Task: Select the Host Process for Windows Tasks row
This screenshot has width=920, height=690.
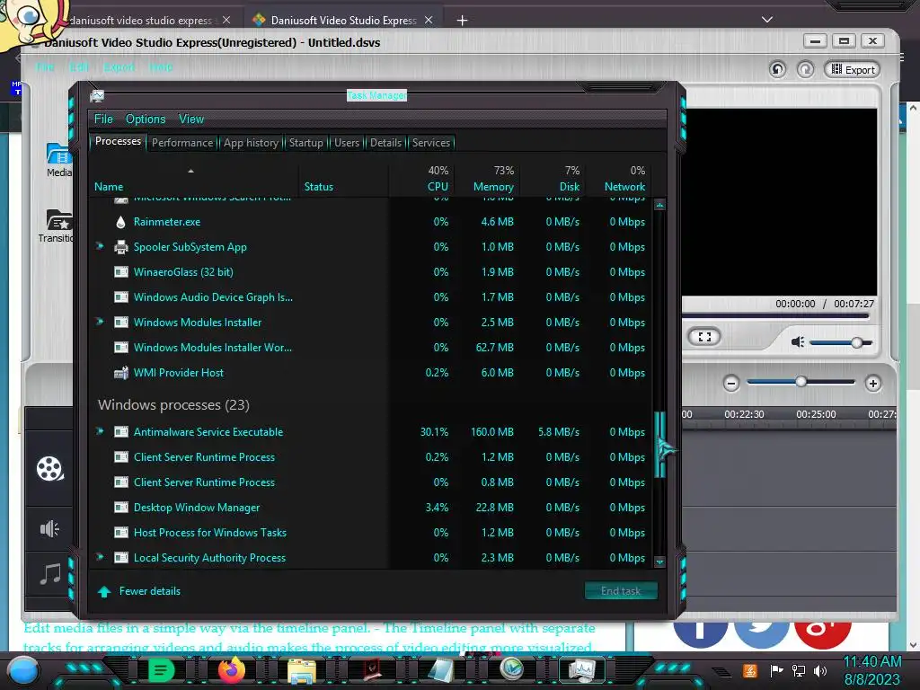Action: [x=371, y=533]
